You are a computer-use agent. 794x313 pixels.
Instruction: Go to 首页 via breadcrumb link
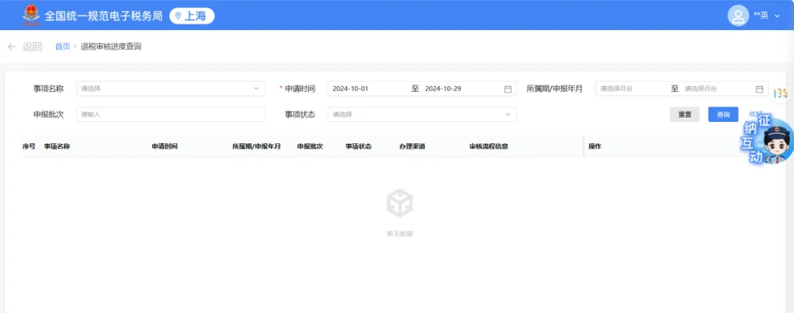point(62,46)
